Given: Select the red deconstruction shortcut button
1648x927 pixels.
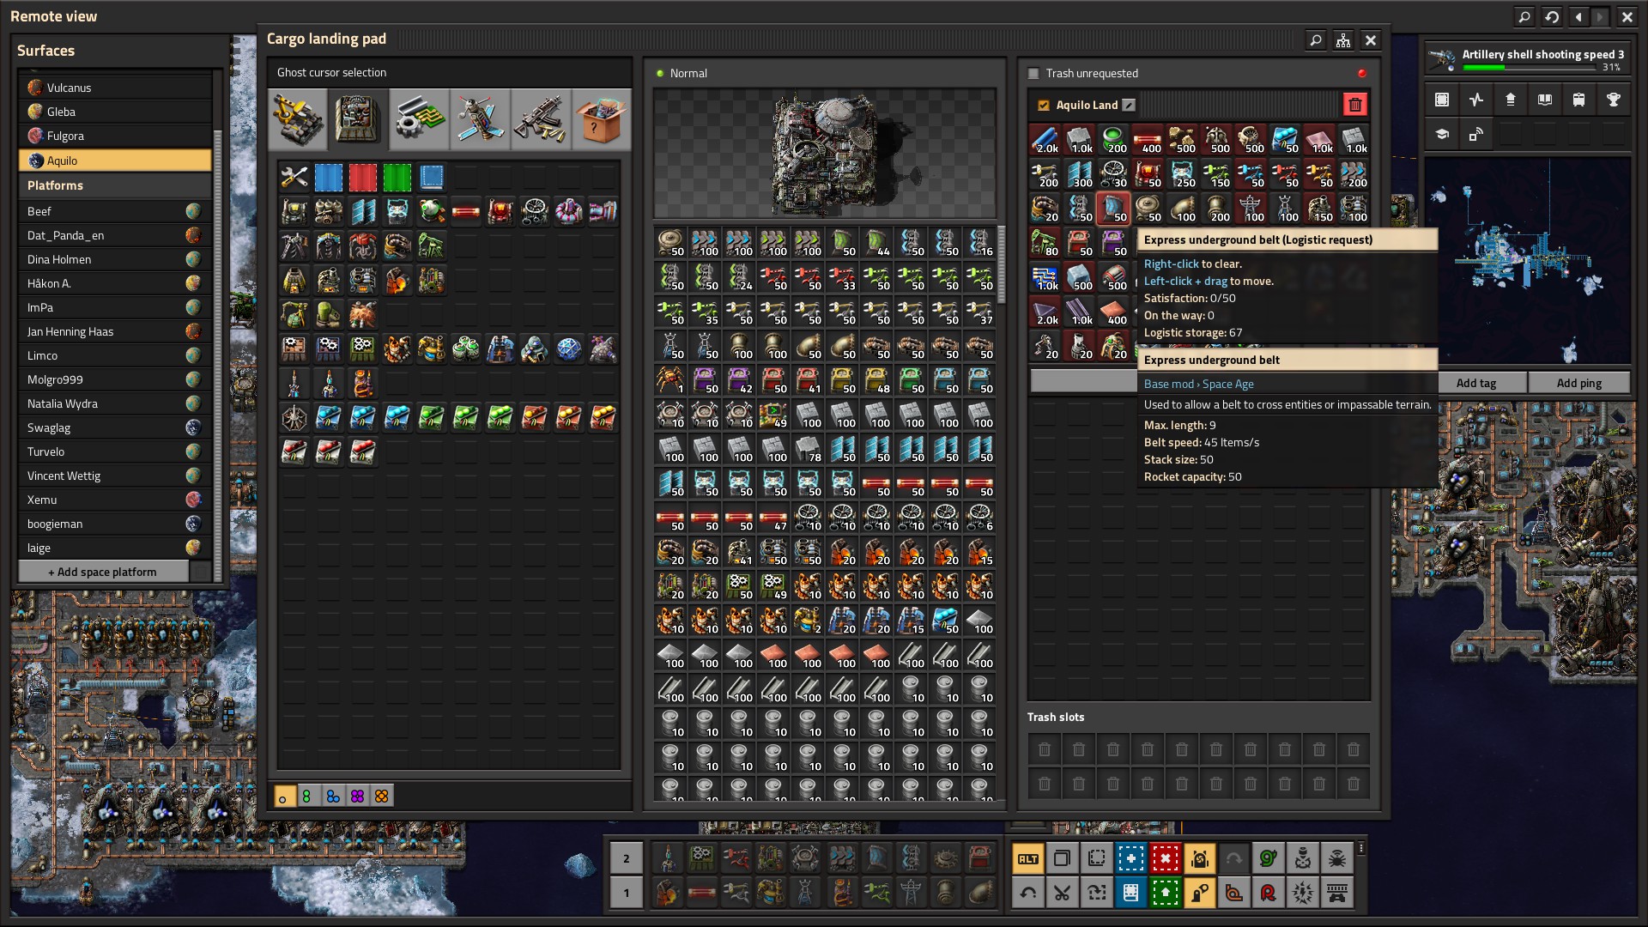Looking at the screenshot, I should [1165, 858].
